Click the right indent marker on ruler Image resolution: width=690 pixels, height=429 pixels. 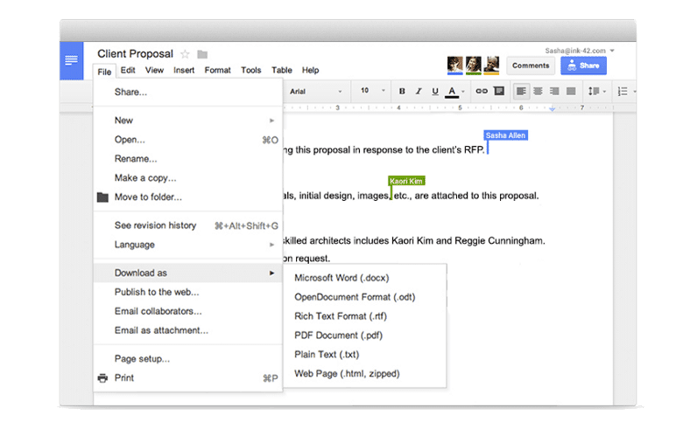pos(552,108)
